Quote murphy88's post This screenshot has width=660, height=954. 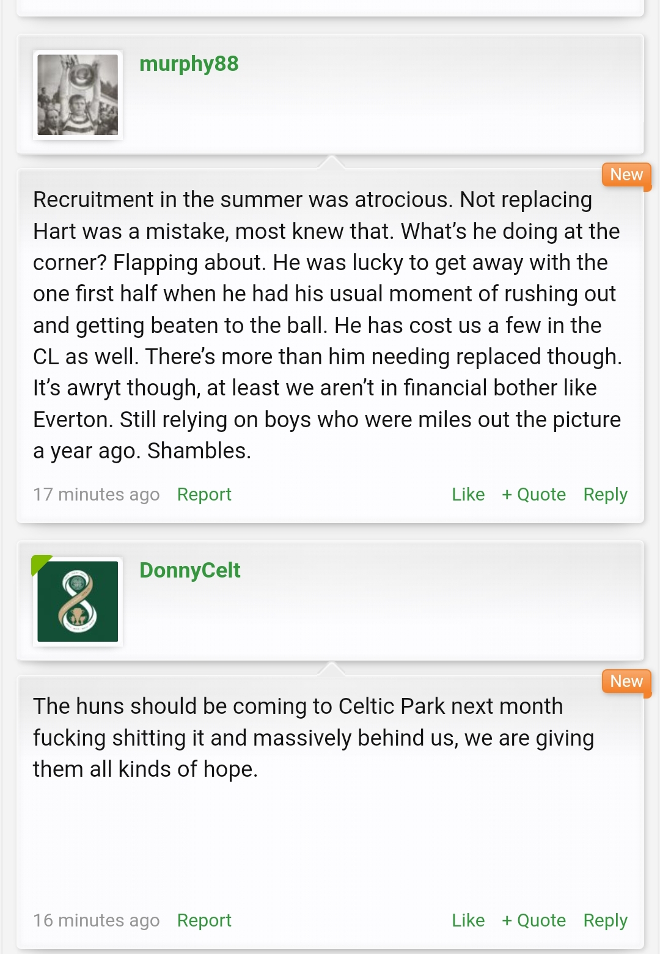533,494
